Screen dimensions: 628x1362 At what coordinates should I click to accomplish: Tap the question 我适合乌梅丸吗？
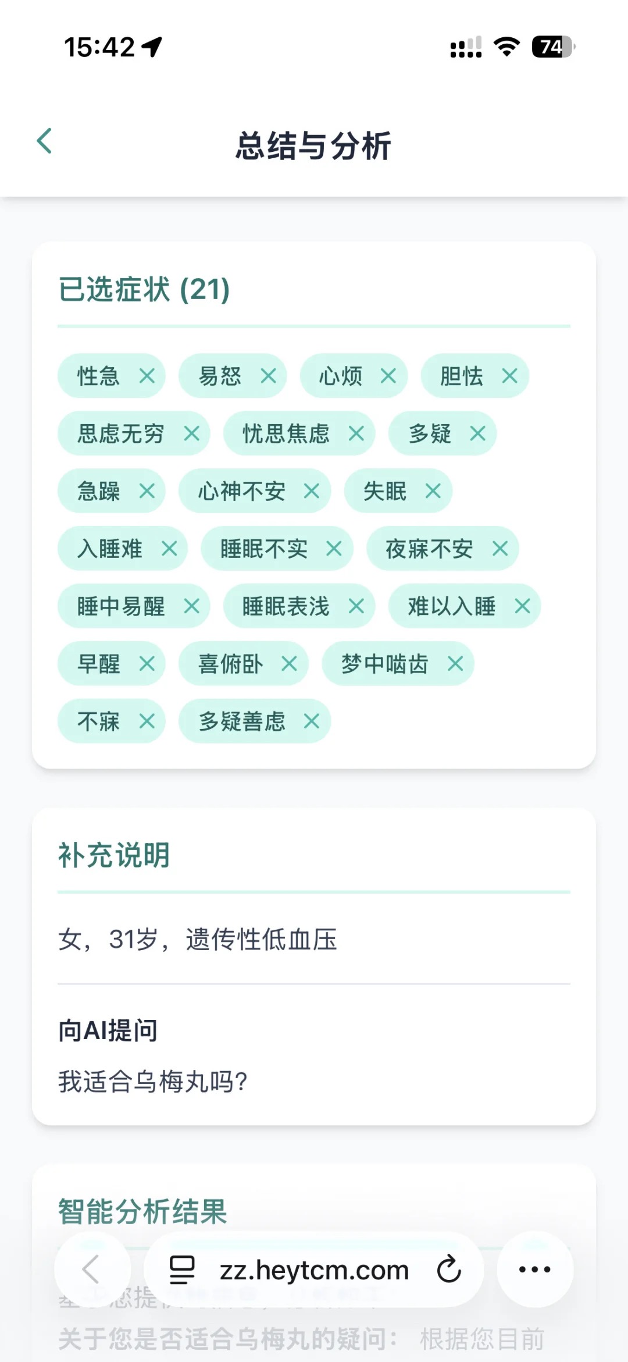154,1082
